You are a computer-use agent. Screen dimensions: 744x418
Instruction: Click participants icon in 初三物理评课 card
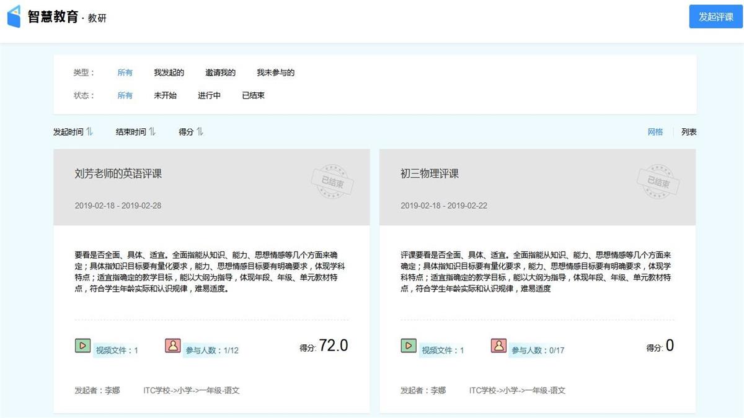[x=498, y=346]
